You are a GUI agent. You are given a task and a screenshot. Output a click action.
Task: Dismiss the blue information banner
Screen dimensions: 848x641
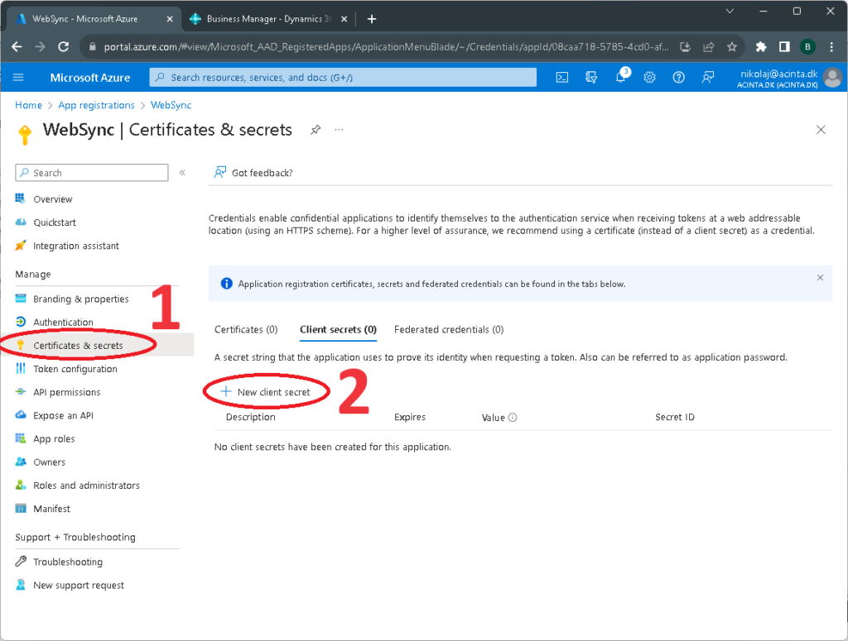pos(820,278)
